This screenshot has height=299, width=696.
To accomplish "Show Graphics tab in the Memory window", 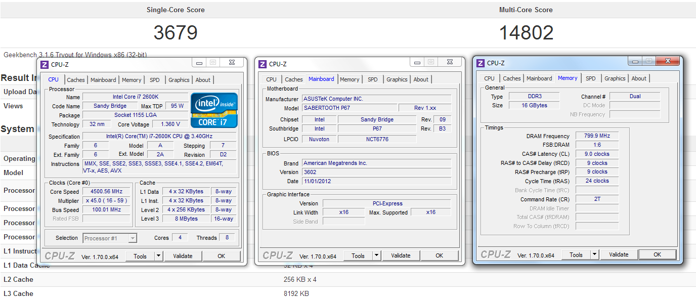I will pyautogui.click(x=615, y=78).
